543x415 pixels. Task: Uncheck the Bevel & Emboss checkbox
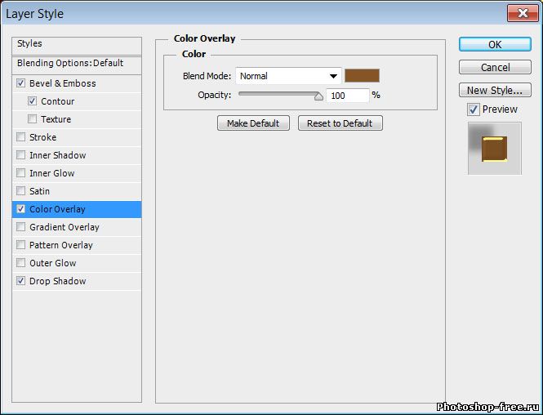[20, 83]
